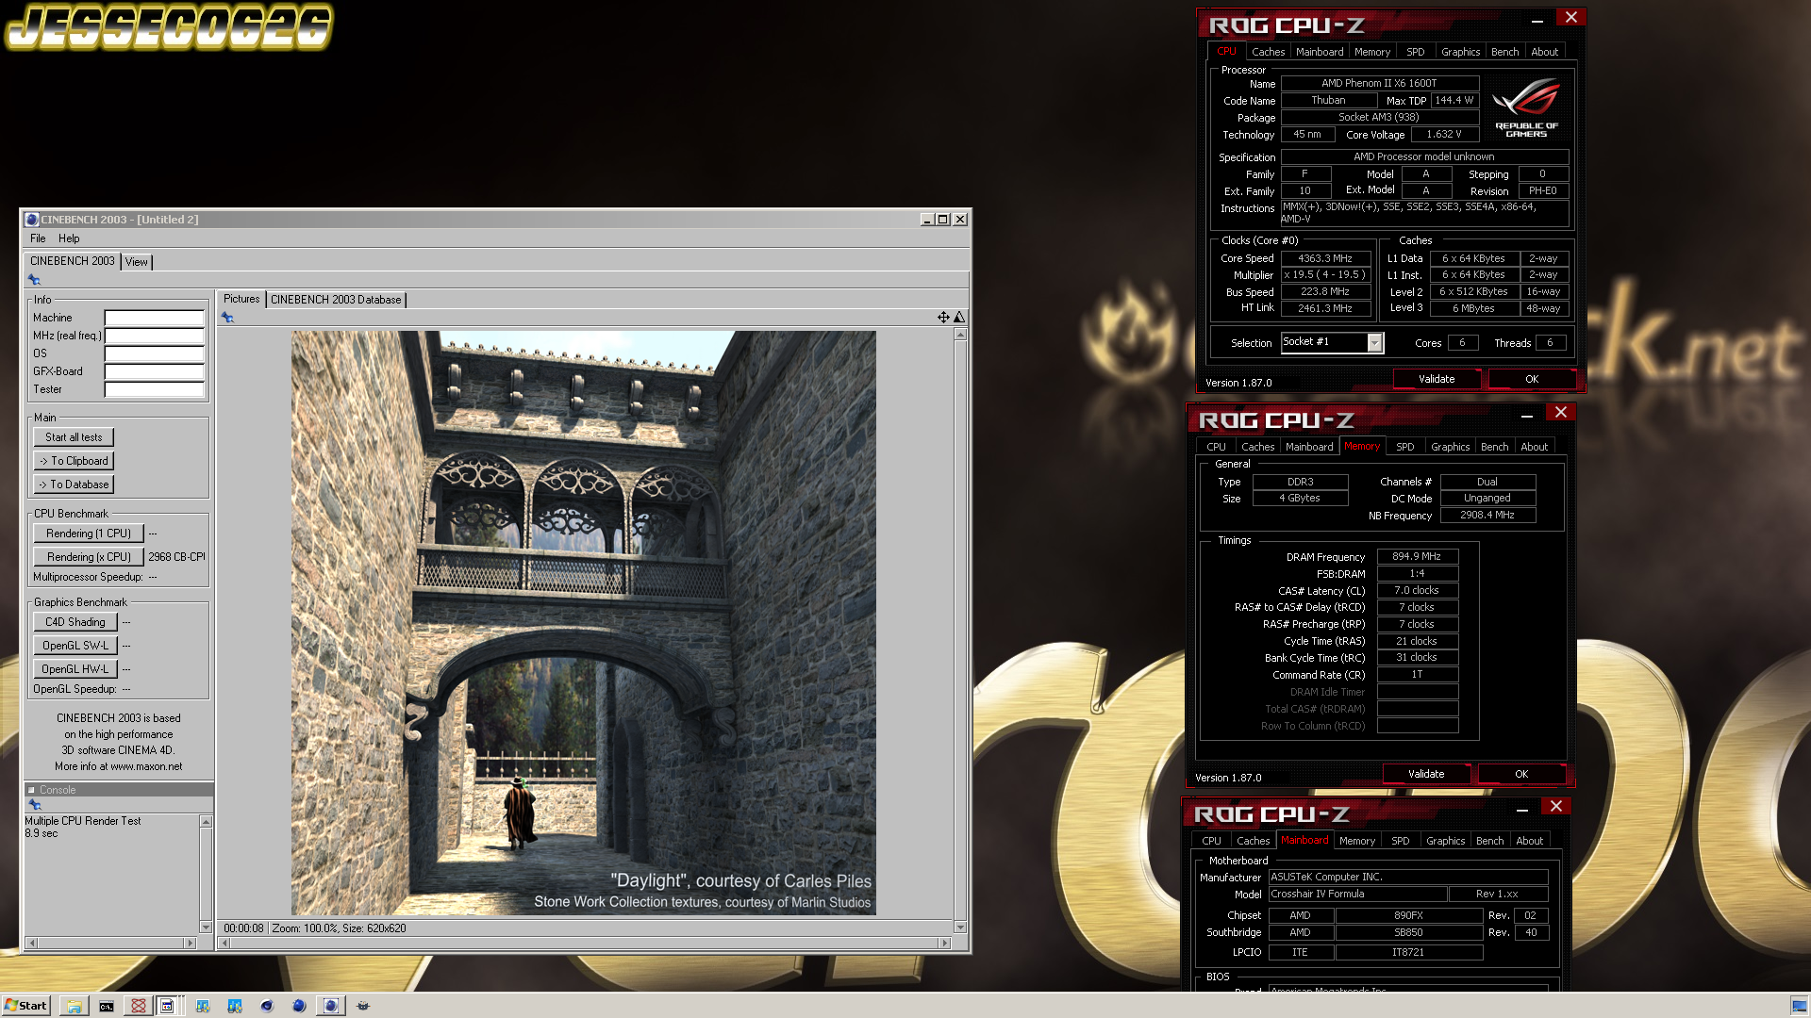The width and height of the screenshot is (1811, 1018).
Task: Run the Rendering (1 CPU) benchmark
Action: pos(89,534)
